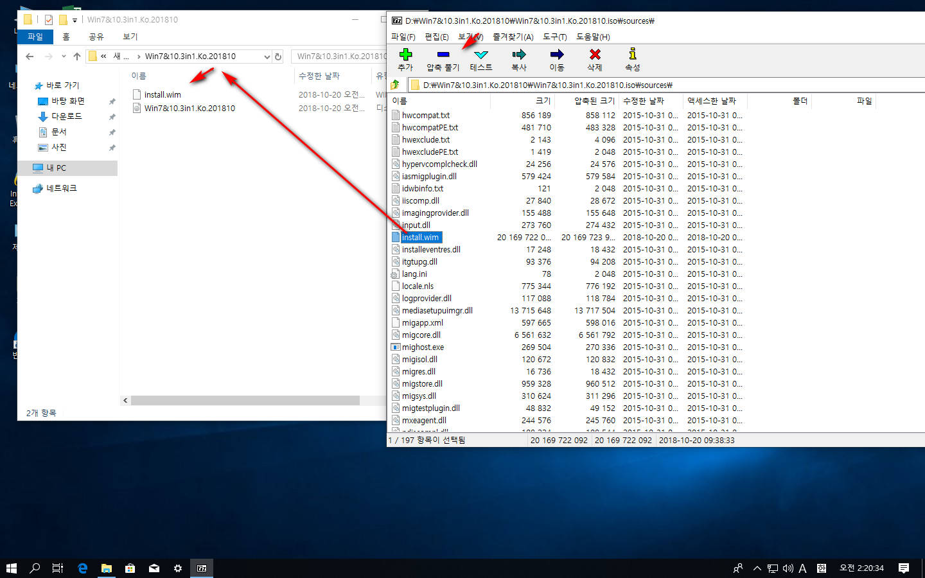925x578 pixels.
Task: Select install.wim in 7-Zip list
Action: (420, 238)
